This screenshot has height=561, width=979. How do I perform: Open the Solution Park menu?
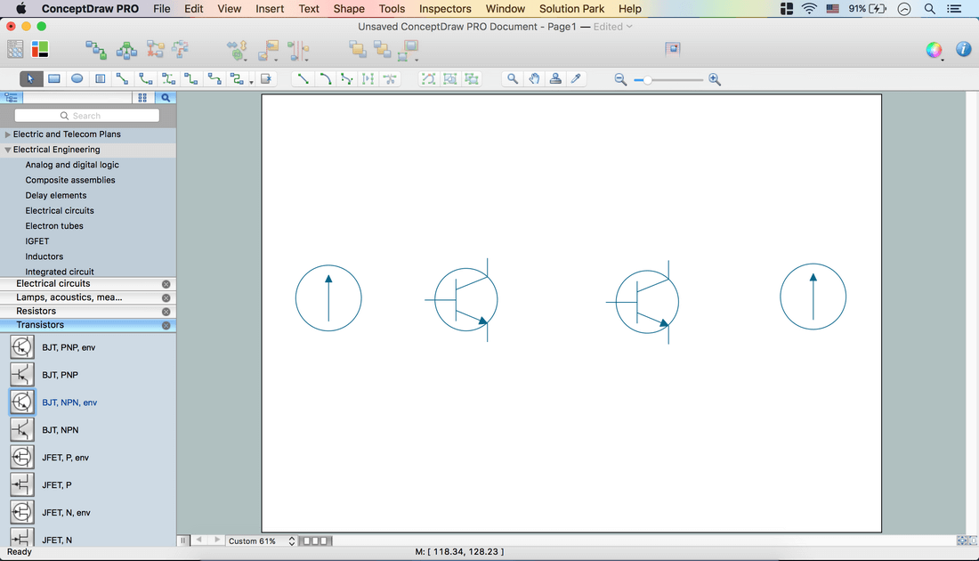pyautogui.click(x=571, y=9)
